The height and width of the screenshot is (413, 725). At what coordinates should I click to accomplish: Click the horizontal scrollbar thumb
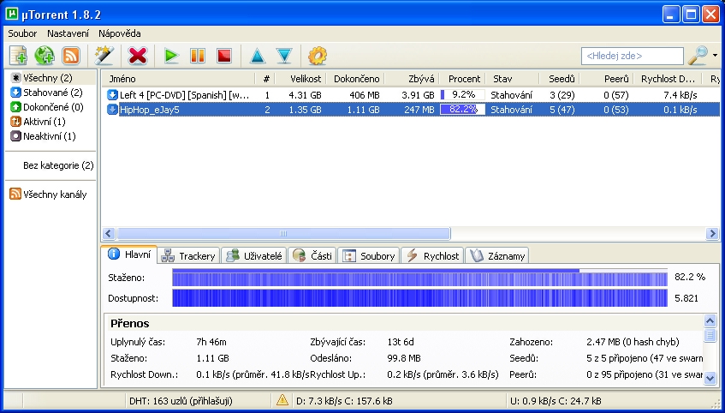283,233
